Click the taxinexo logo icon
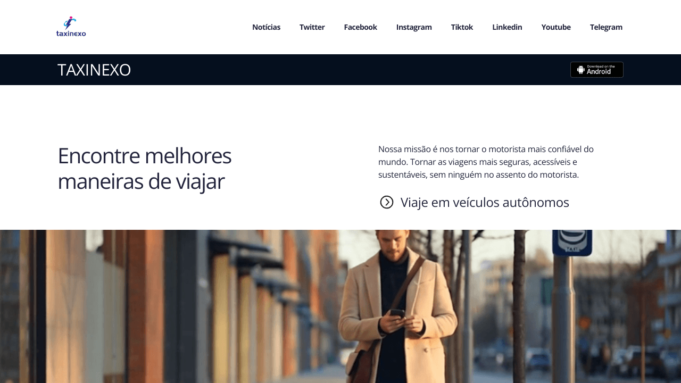 click(x=70, y=23)
